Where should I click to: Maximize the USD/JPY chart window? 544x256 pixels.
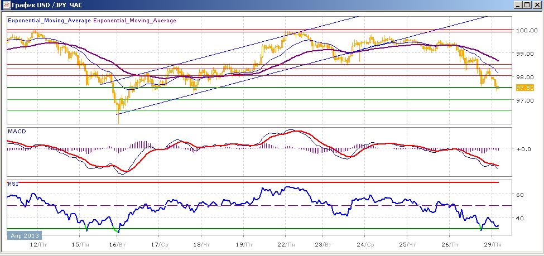tap(527, 5)
